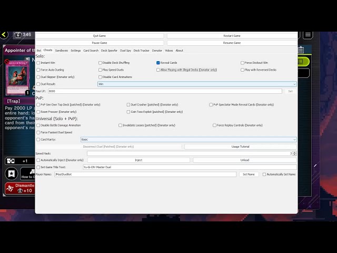Viewport: 337px width, 253px height.
Task: Click the Inject button
Action: point(138,160)
